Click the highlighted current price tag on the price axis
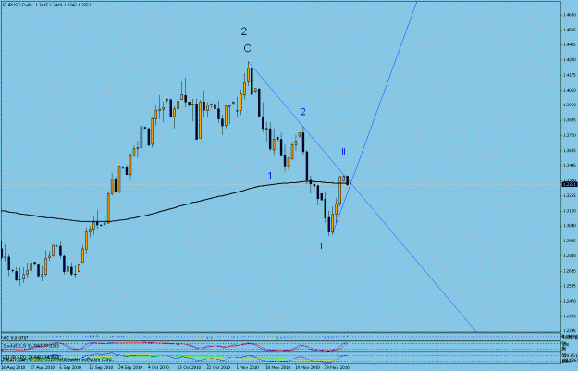 click(569, 184)
